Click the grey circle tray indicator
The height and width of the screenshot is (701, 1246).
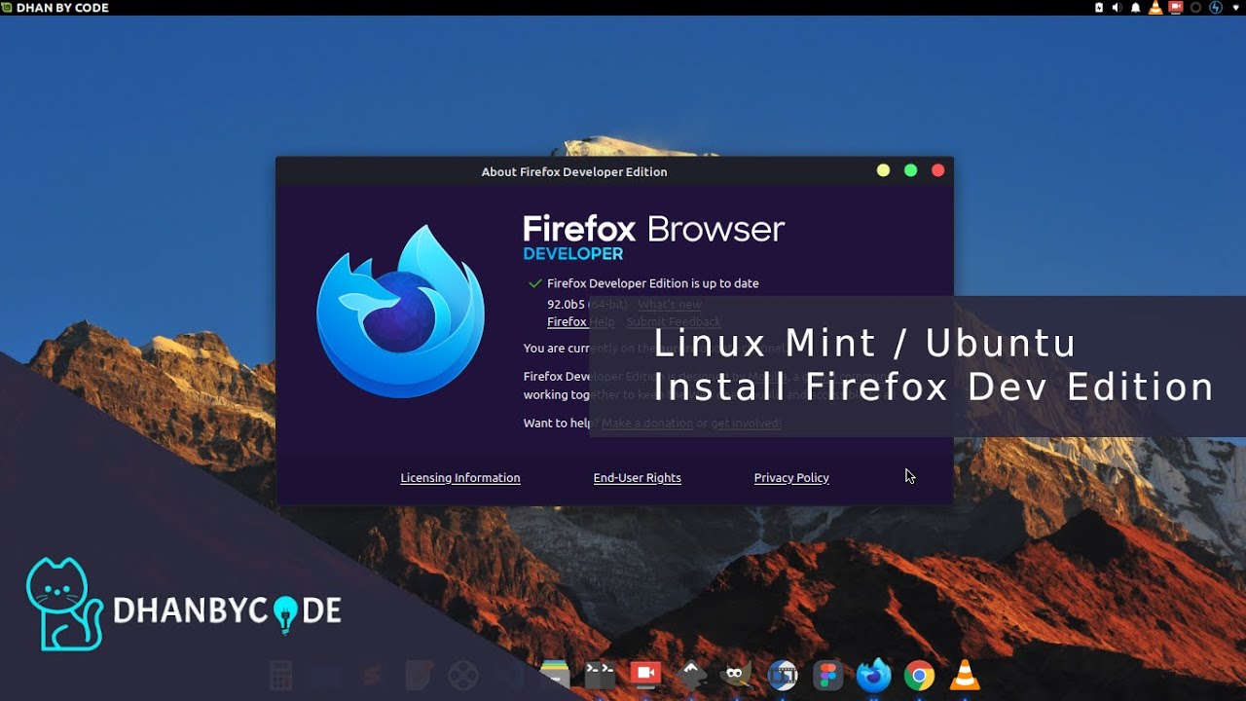1195,7
